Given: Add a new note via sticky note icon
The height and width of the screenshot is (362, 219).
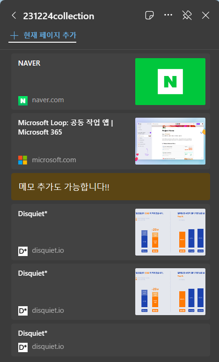Looking at the screenshot, I should coord(150,15).
